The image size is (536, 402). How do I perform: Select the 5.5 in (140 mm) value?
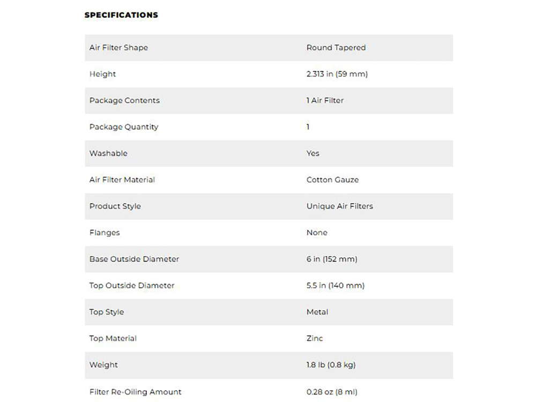tap(335, 286)
